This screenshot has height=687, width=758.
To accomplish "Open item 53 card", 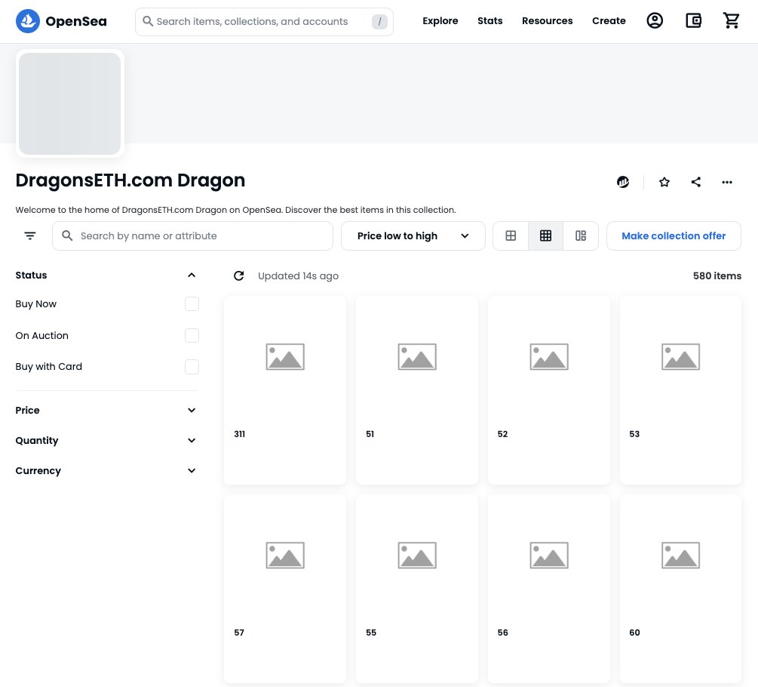I will 680,390.
